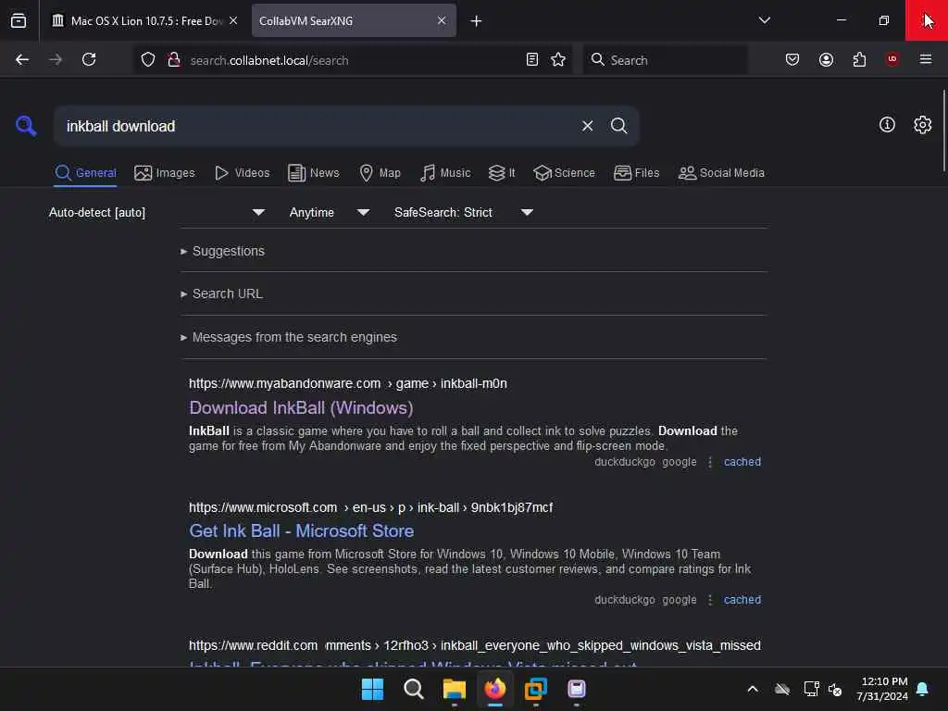Click the page vertical scrollbar
The image size is (948, 711).
(x=943, y=131)
